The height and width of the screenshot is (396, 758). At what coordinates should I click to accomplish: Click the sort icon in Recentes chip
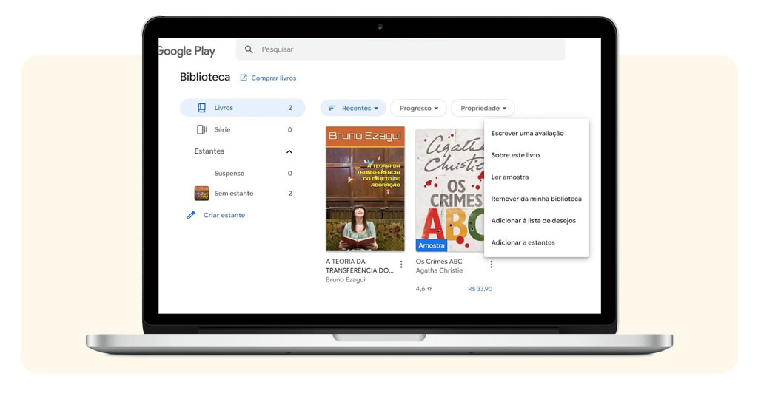click(332, 108)
